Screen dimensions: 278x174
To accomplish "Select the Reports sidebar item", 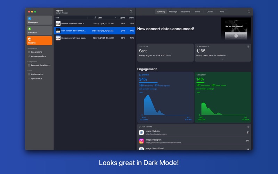I will point(39,41).
